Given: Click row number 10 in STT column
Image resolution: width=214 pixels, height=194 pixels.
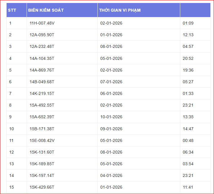Looking at the screenshot, I should pyautogui.click(x=11, y=129).
